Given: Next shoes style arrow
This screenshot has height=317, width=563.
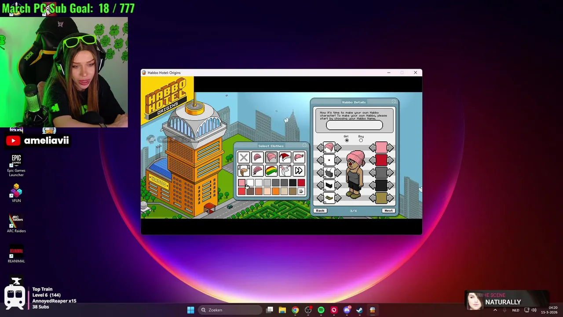Looking at the screenshot, I should point(338,198).
